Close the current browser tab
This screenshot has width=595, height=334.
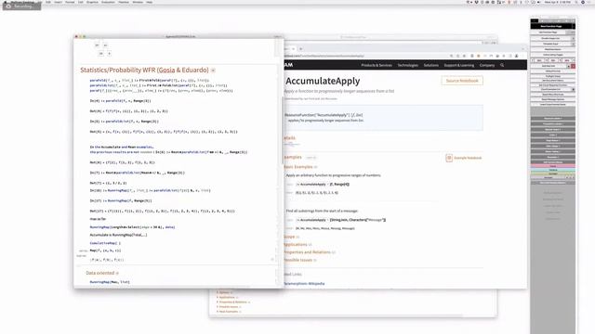(293, 49)
